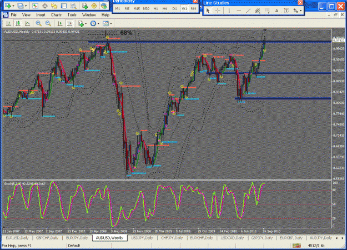This screenshot has height=250, width=347.
Task: Switch periodicity to D1
Action: pyautogui.click(x=174, y=9)
